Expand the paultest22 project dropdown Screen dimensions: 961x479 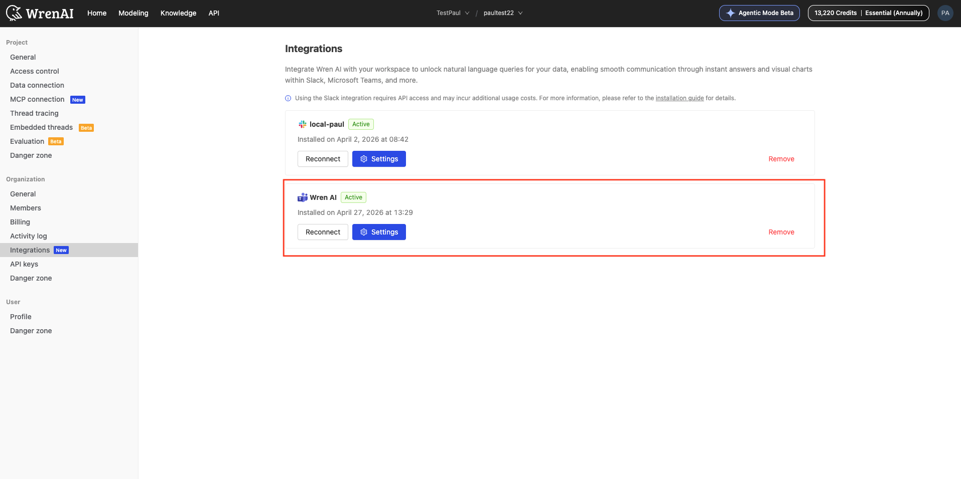(x=503, y=13)
